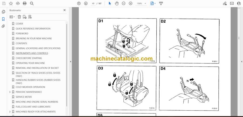Viewport: 243px width, 117px height.
Task: Select FUEL,COOLANT AND LUBRICANTS bookmark
Action: 33,107
